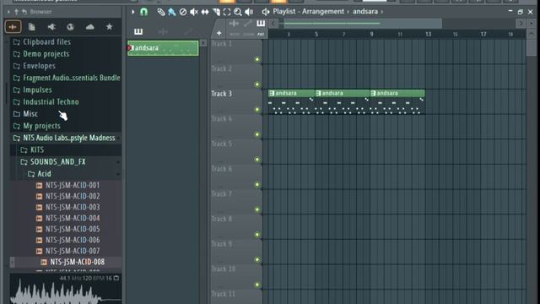Select the PAT clip focus button
This screenshot has width=540, height=304.
(x=261, y=34)
